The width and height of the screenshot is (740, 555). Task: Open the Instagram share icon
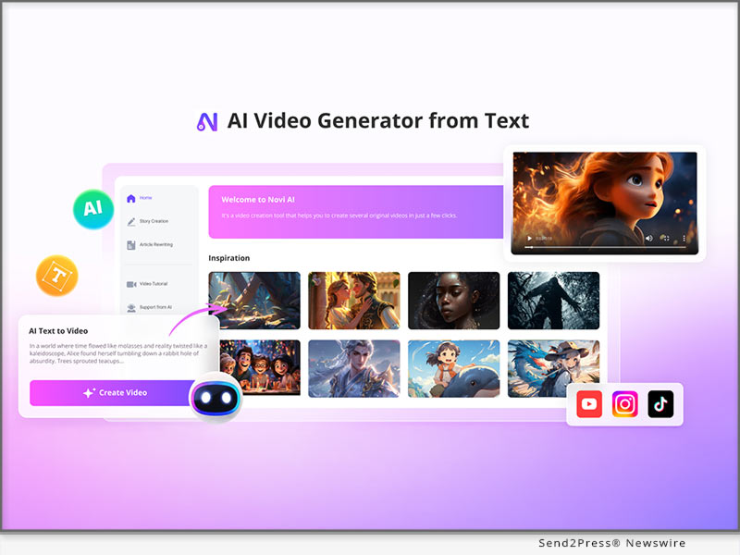[625, 403]
